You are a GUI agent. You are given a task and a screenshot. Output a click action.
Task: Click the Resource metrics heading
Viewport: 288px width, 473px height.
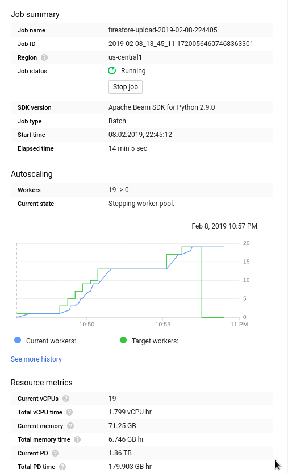[x=41, y=383]
